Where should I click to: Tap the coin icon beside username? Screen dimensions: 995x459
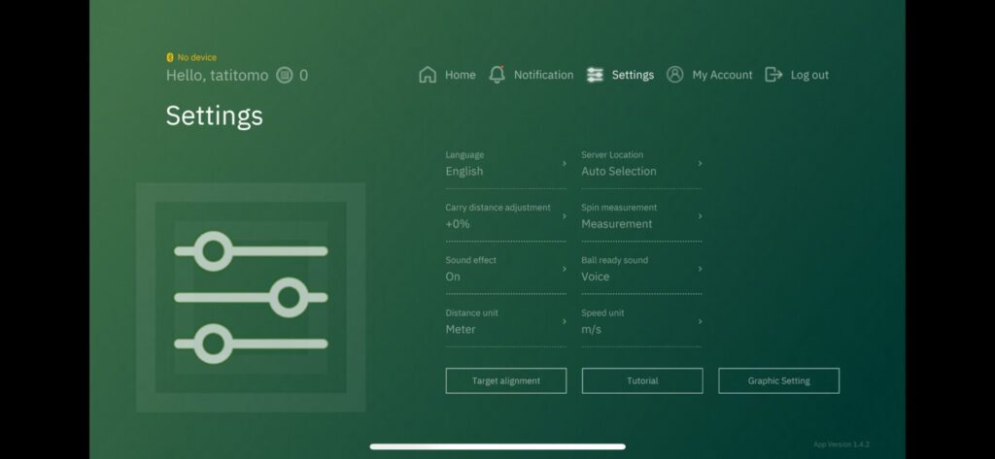284,75
